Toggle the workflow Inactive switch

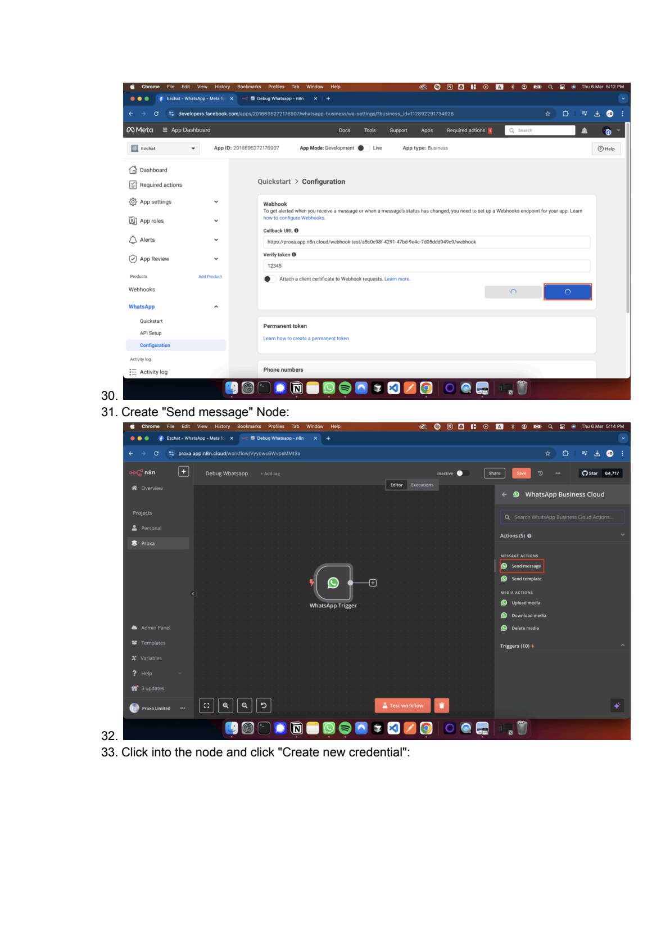pyautogui.click(x=462, y=473)
